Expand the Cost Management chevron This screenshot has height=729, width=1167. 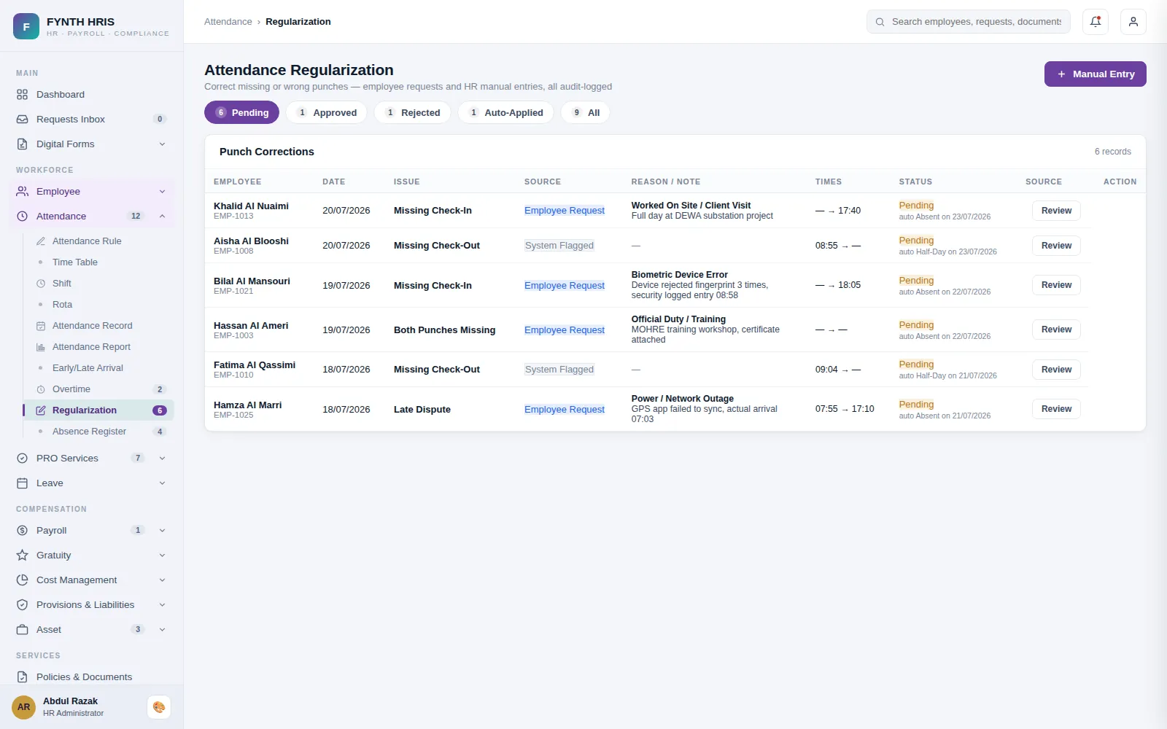pyautogui.click(x=162, y=580)
